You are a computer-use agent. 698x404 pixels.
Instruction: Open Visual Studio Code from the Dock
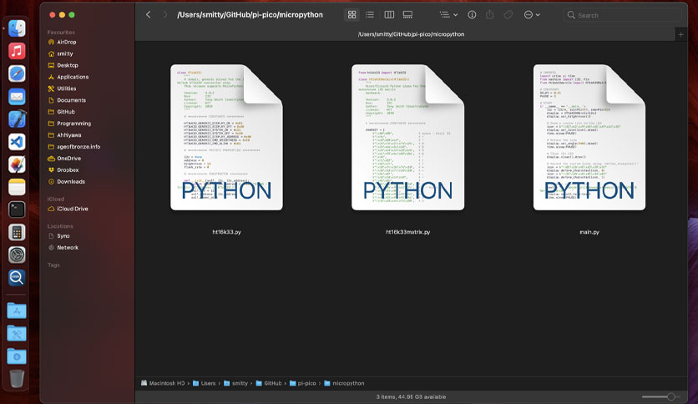pyautogui.click(x=17, y=142)
